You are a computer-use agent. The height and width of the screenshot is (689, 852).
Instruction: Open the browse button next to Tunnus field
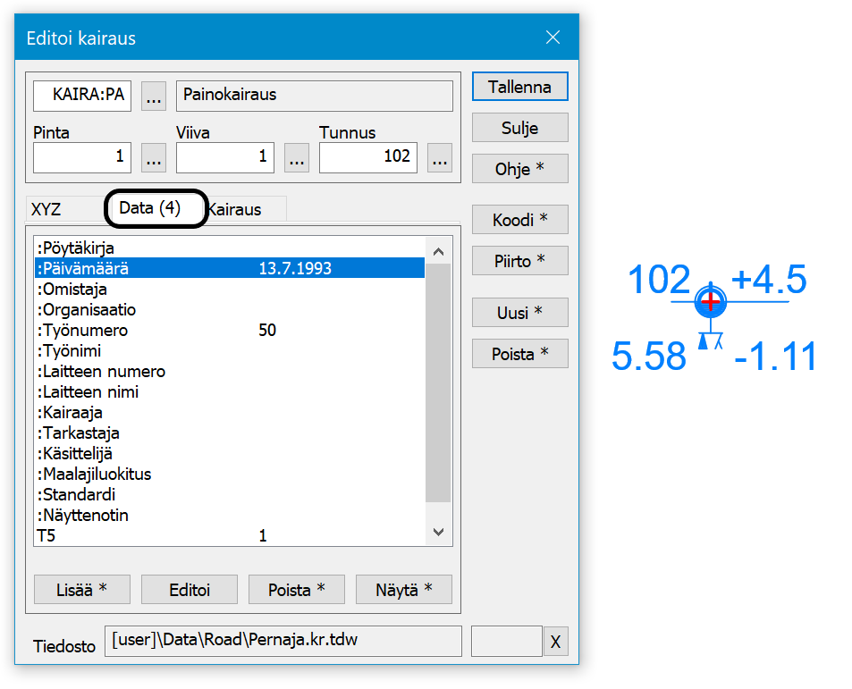pos(439,158)
